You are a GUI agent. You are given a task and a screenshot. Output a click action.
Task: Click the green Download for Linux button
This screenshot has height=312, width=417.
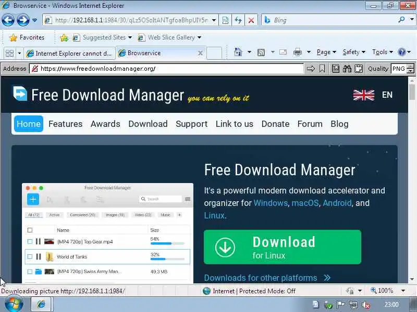pos(283,247)
